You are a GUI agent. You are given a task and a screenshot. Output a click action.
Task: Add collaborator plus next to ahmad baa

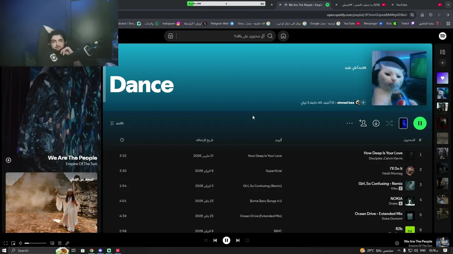pos(363,103)
